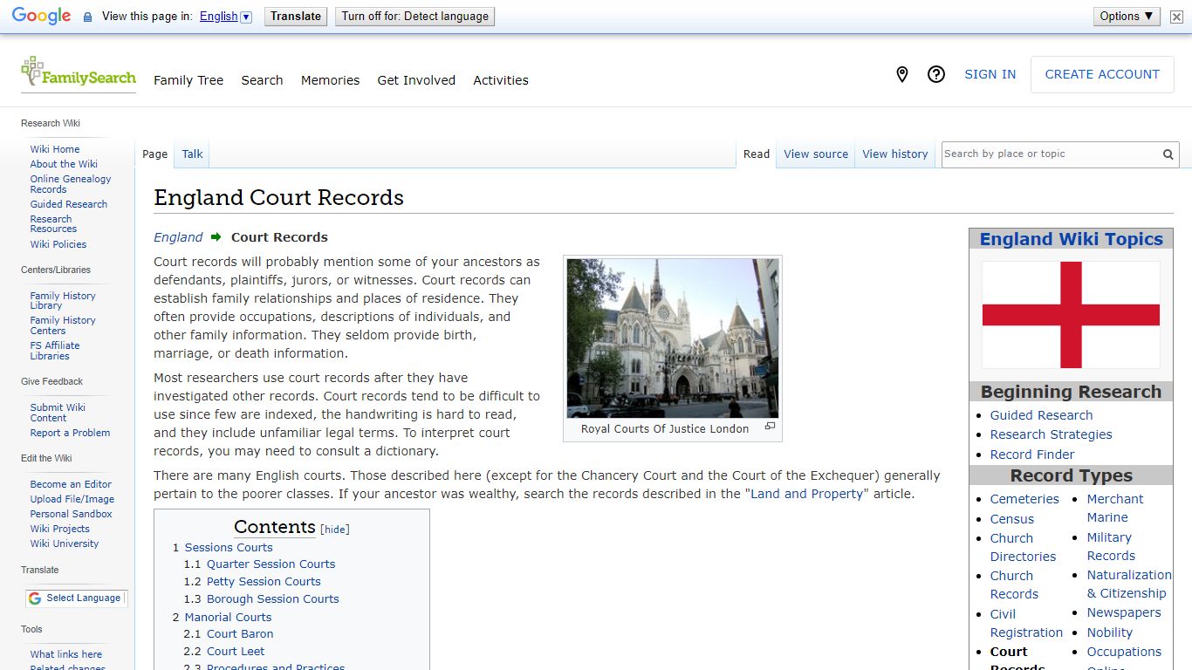Image resolution: width=1192 pixels, height=670 pixels.
Task: Open Research Resources link
Action: click(x=53, y=224)
